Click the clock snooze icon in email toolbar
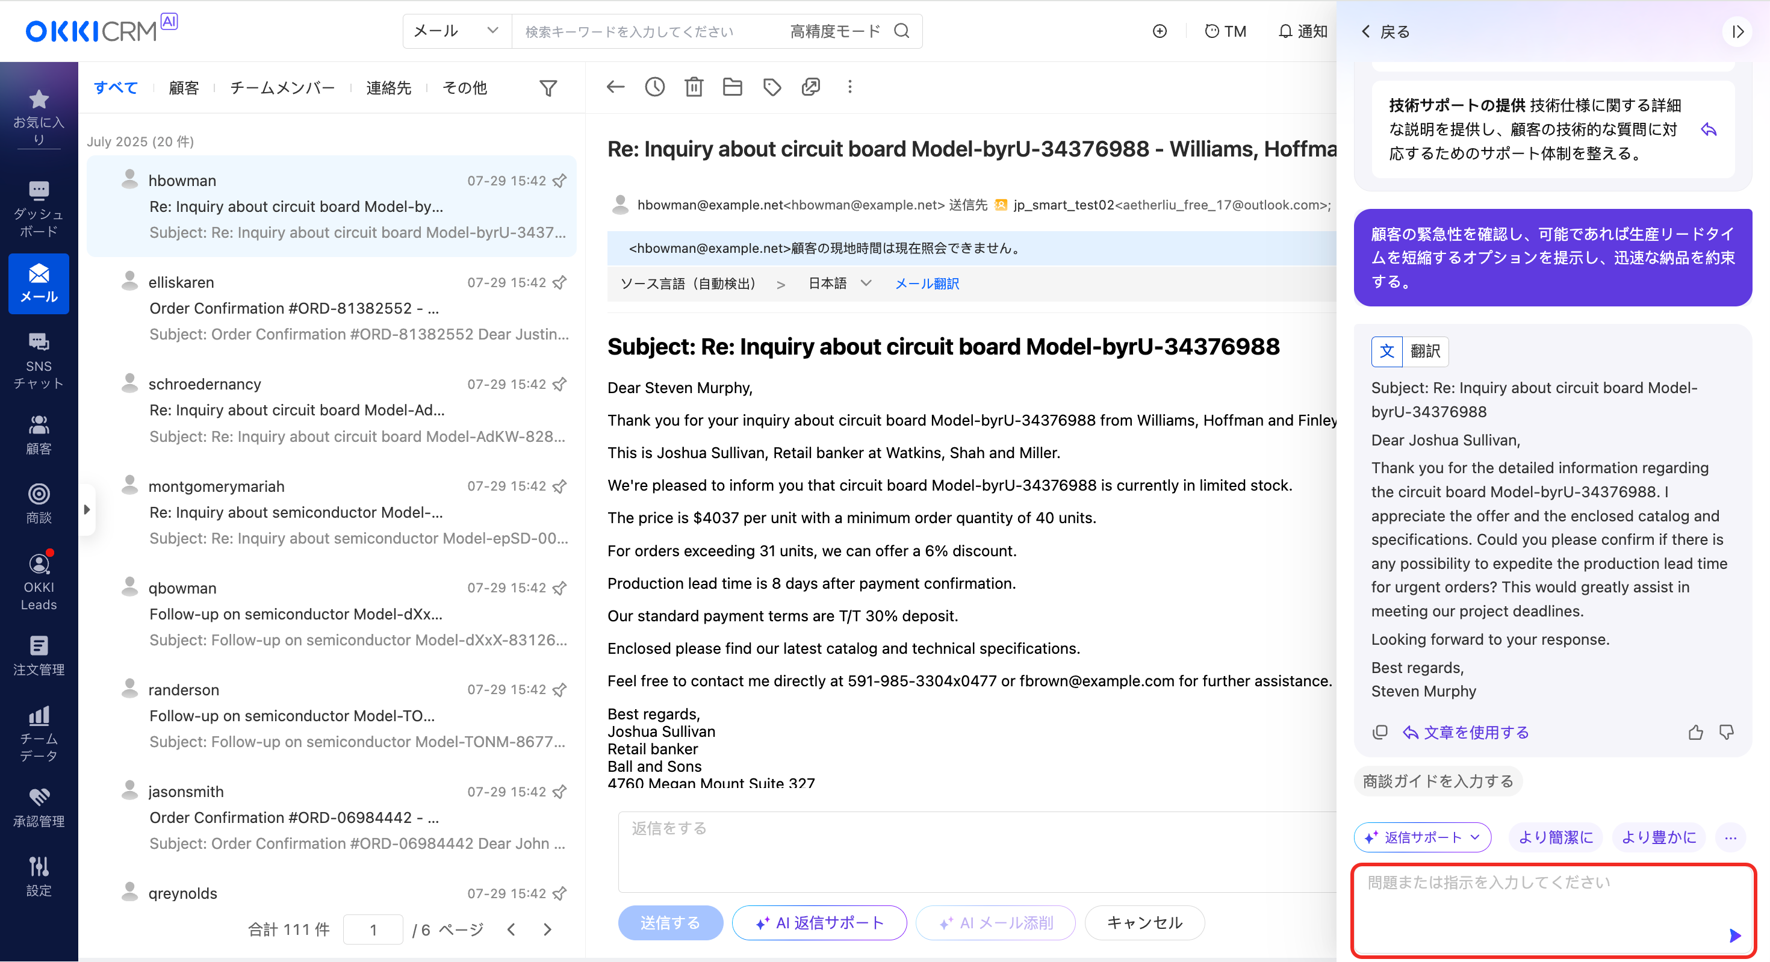Image resolution: width=1770 pixels, height=962 pixels. (654, 87)
